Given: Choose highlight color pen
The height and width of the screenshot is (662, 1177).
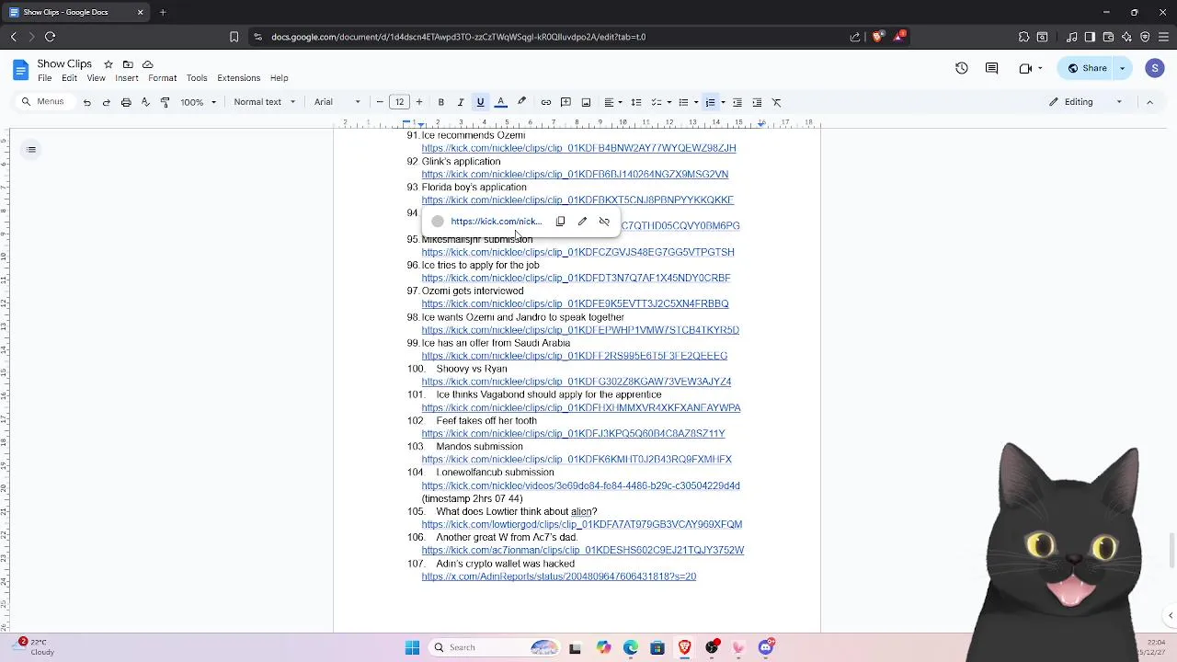Looking at the screenshot, I should pyautogui.click(x=521, y=102).
